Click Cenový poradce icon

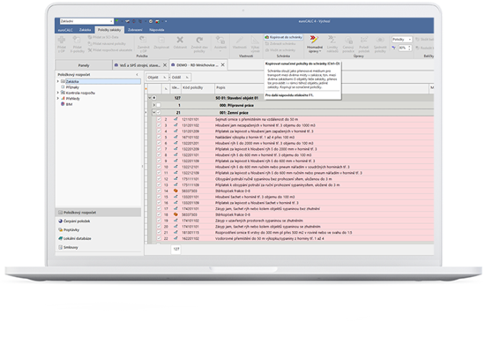click(348, 40)
